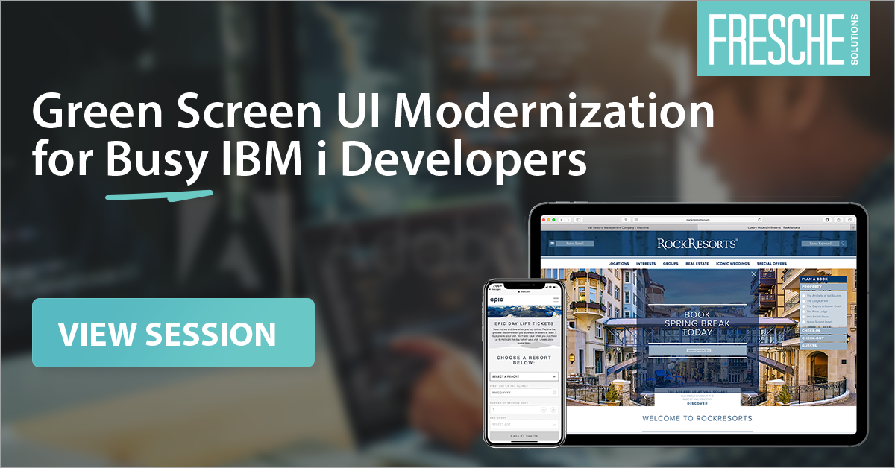Screen dimensions: 895x468
Task: Click the Fresche Solutions logo
Action: (787, 39)
